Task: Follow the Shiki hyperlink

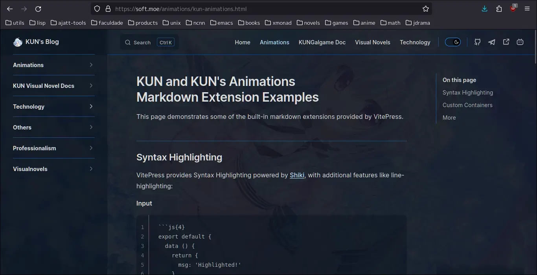Action: 297,175
